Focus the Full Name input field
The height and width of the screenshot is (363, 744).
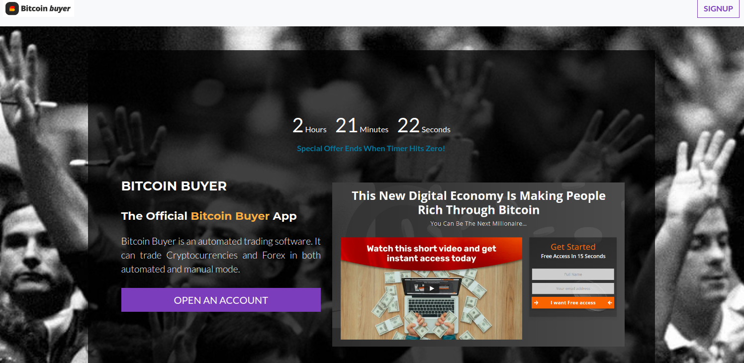point(573,274)
